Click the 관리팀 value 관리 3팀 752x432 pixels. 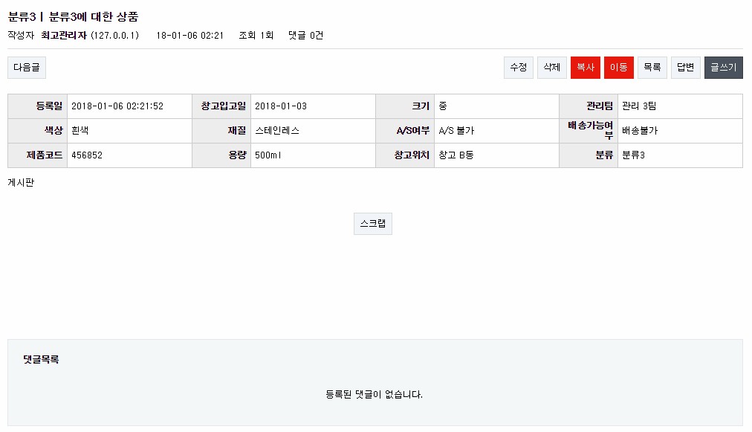click(639, 106)
